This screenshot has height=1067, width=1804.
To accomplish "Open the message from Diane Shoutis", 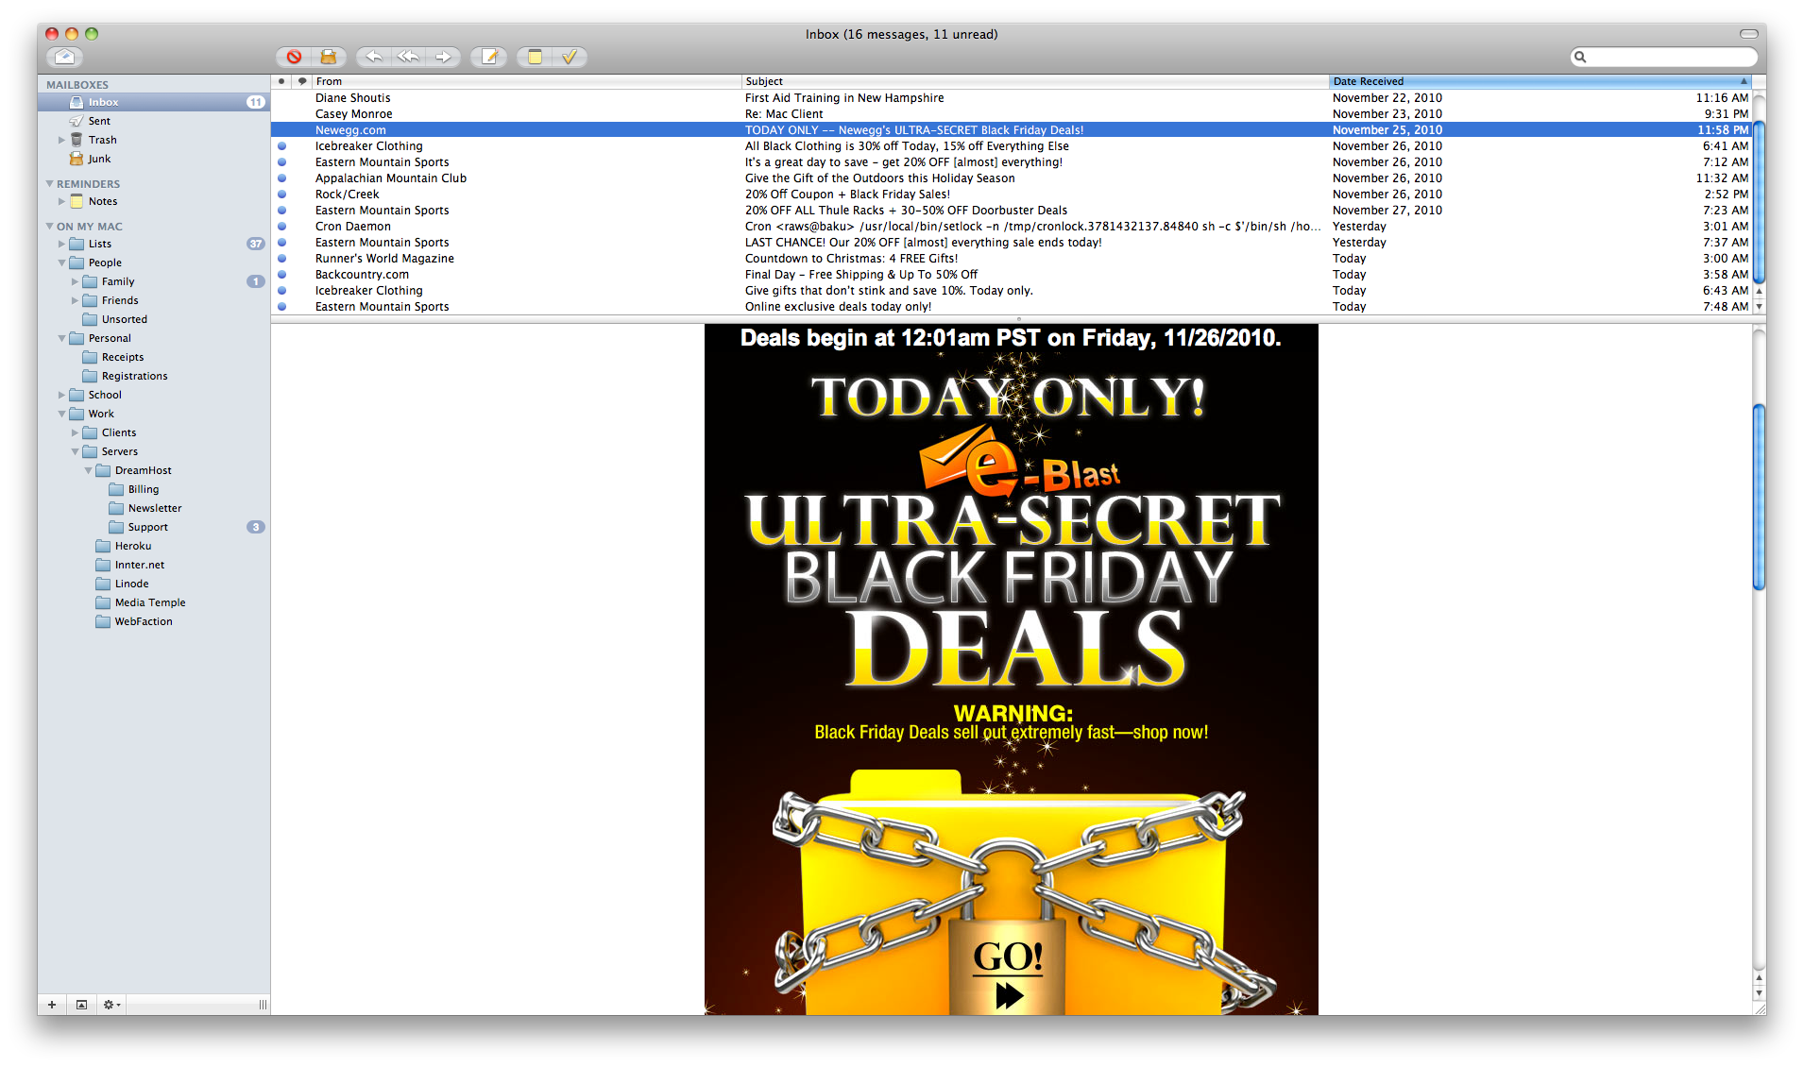I will coord(1012,98).
